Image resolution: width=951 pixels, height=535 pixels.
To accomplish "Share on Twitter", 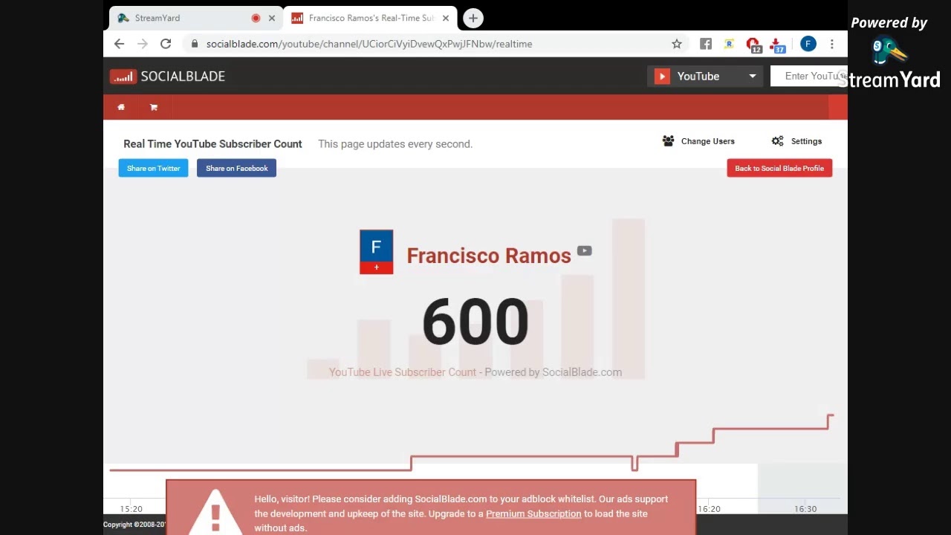I will tap(153, 169).
